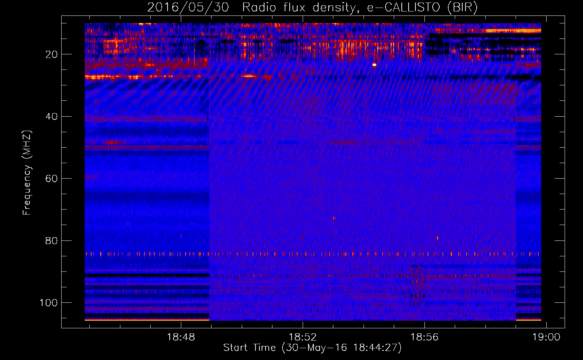Click the 'Frequency (MHZ)' y-axis label
Screen dimensions: 583x360
click(x=27, y=173)
